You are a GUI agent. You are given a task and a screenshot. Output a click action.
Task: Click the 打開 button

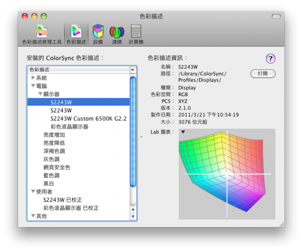pyautogui.click(x=263, y=74)
